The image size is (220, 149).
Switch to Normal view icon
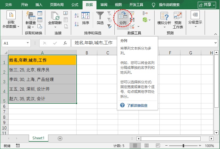135,146
